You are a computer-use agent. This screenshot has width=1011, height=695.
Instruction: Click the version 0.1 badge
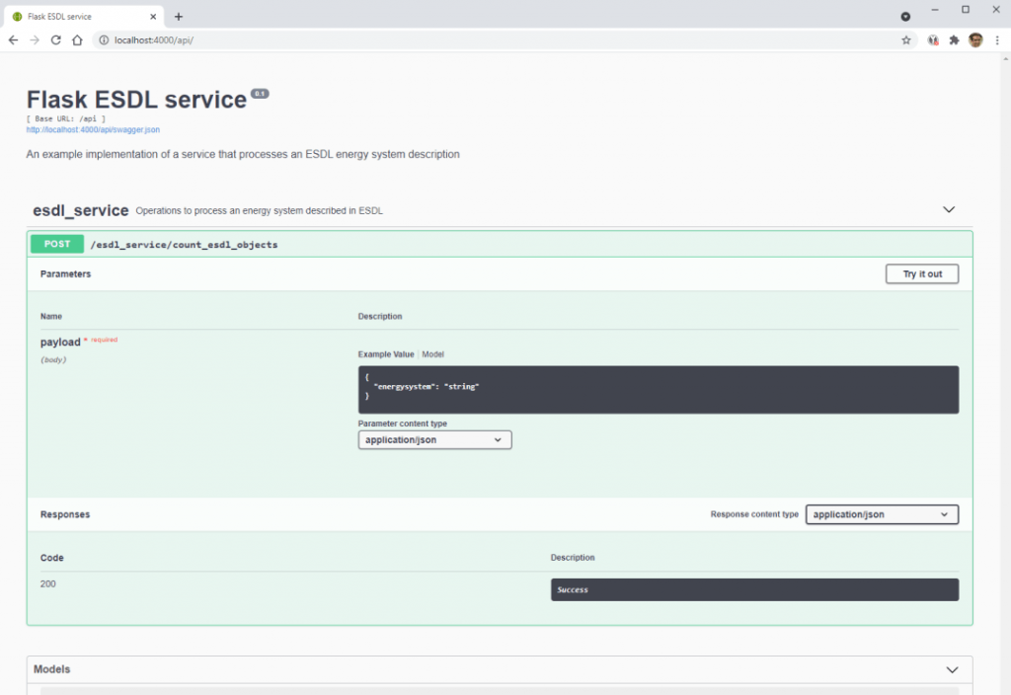(260, 94)
